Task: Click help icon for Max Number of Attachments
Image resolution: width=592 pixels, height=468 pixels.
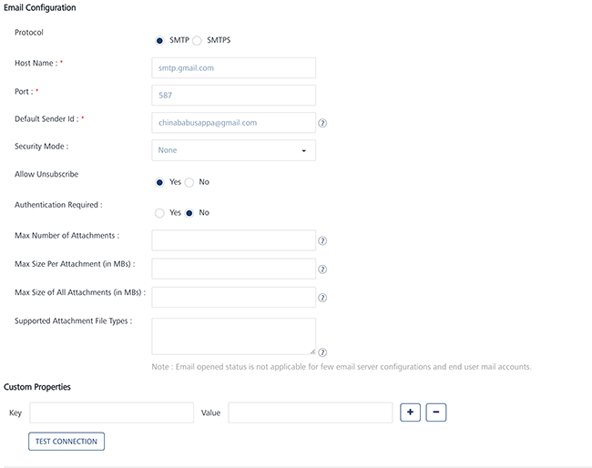Action: [322, 241]
